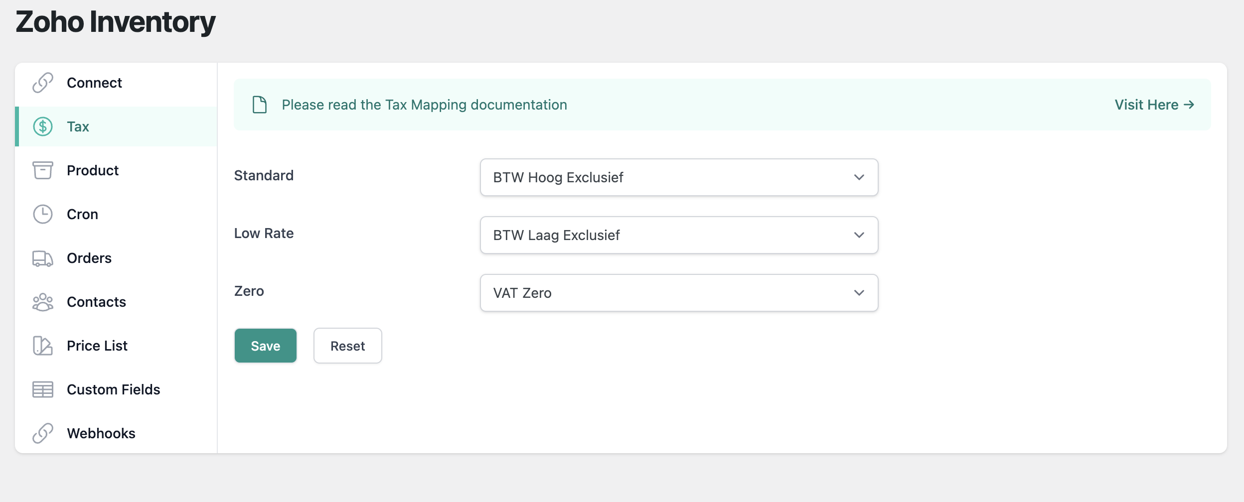Click the Price List swatch icon
Screen dimensions: 1244x502
[43, 346]
